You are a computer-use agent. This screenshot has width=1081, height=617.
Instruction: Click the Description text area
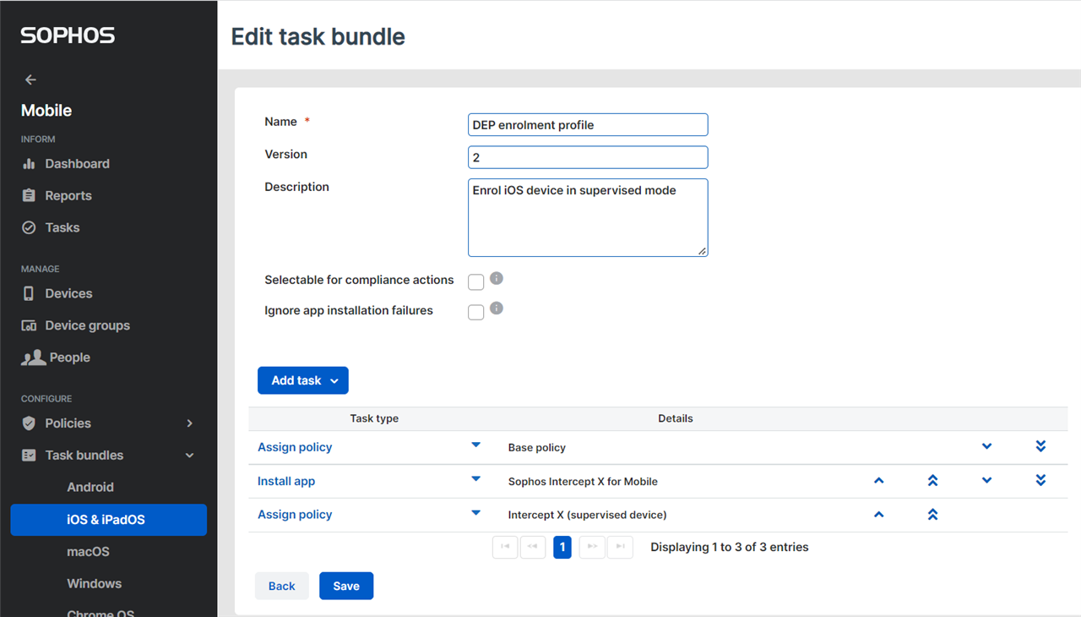click(588, 217)
